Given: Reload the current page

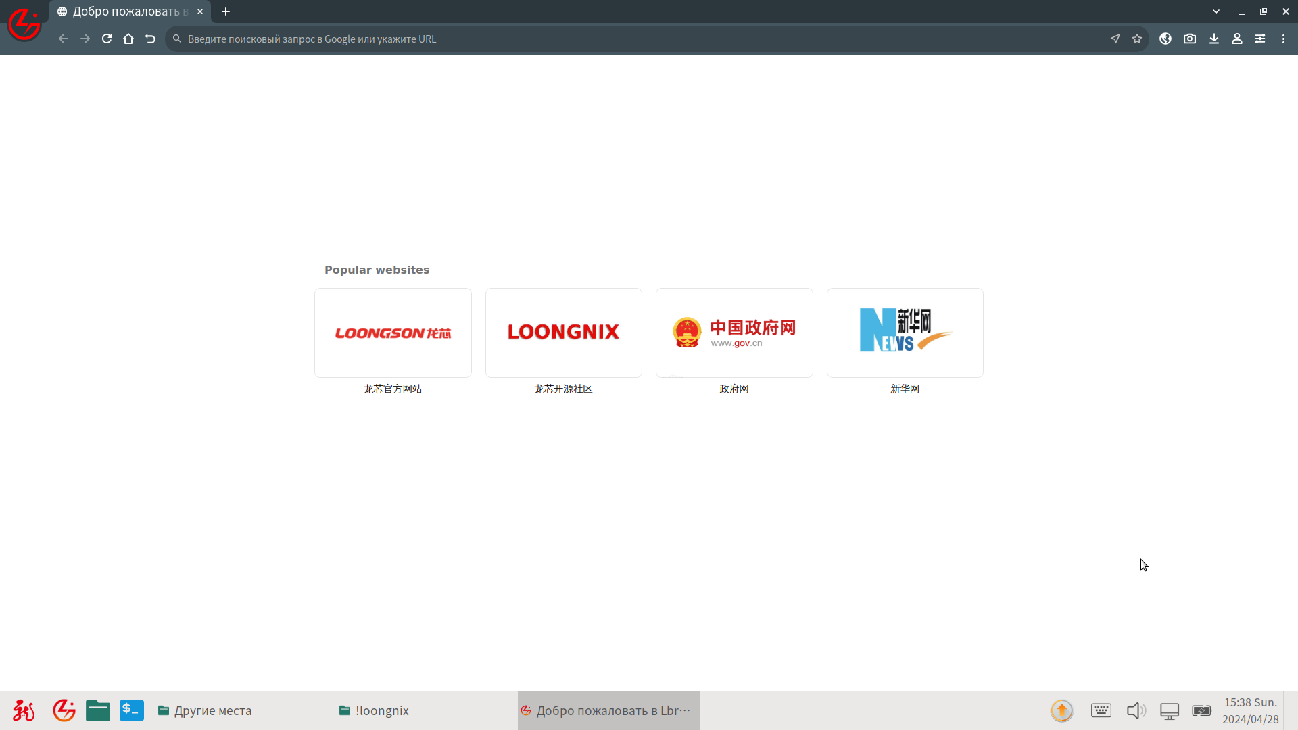Looking at the screenshot, I should click(107, 39).
